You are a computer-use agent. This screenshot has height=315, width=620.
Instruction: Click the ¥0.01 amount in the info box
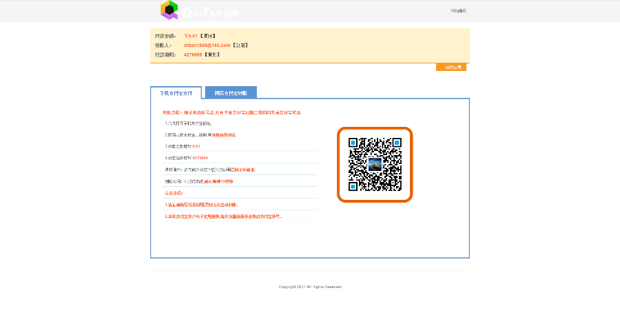pos(191,36)
